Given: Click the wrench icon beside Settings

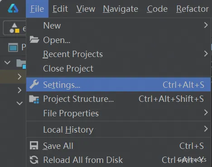Looking at the screenshot, I should click(34, 84).
